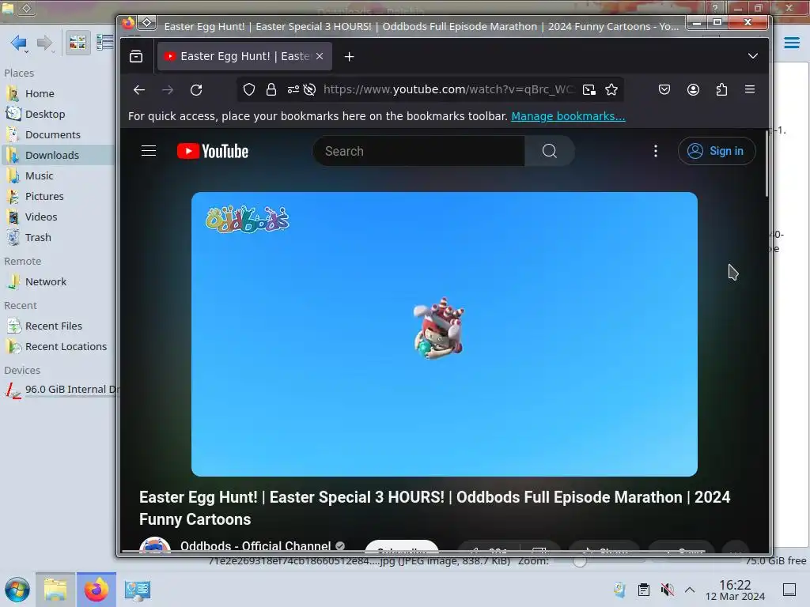Viewport: 810px width, 607px height.
Task: Go forward in the file manager
Action: tap(45, 43)
